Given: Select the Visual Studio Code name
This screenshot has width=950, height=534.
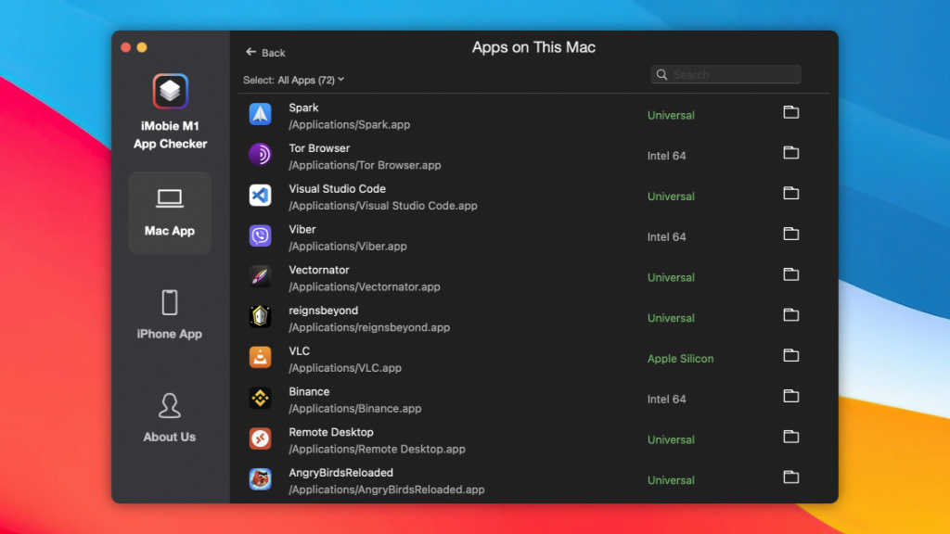Looking at the screenshot, I should point(338,189).
